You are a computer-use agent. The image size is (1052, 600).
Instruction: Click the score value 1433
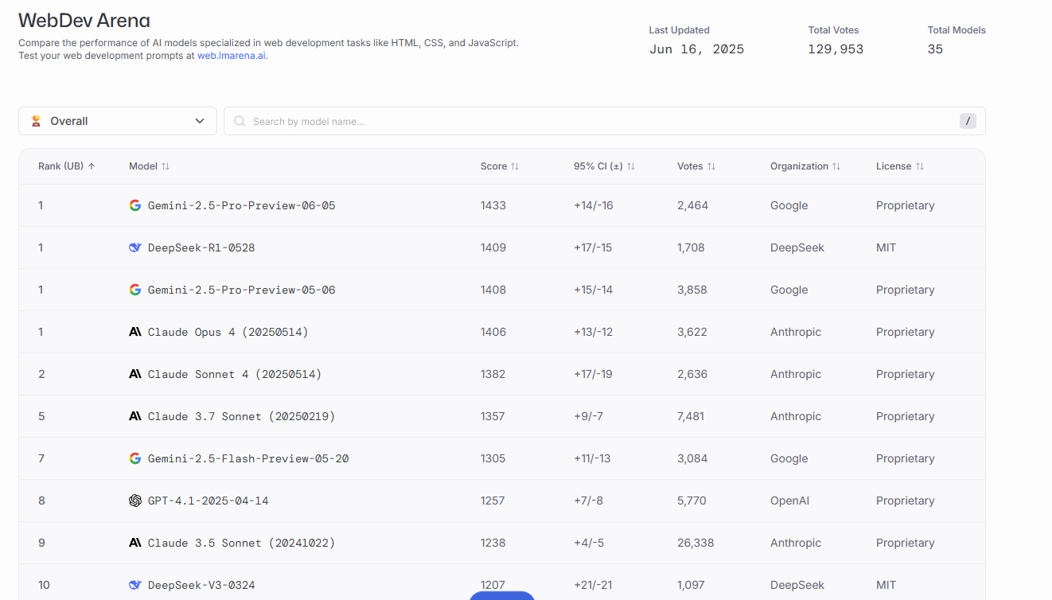coord(493,205)
